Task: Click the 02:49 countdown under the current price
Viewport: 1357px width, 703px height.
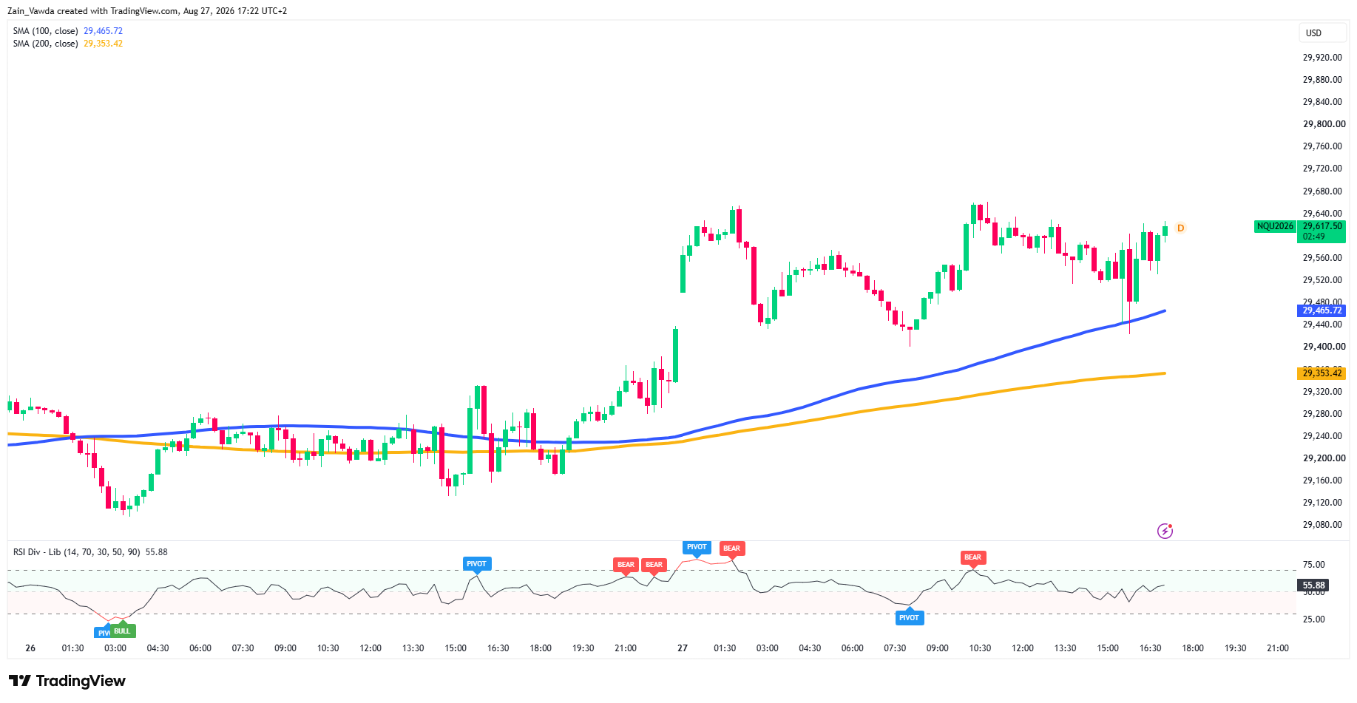Action: pyautogui.click(x=1313, y=237)
